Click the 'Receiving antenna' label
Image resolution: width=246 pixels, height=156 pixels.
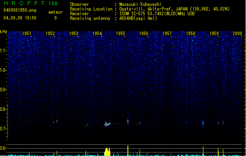coord(90,18)
